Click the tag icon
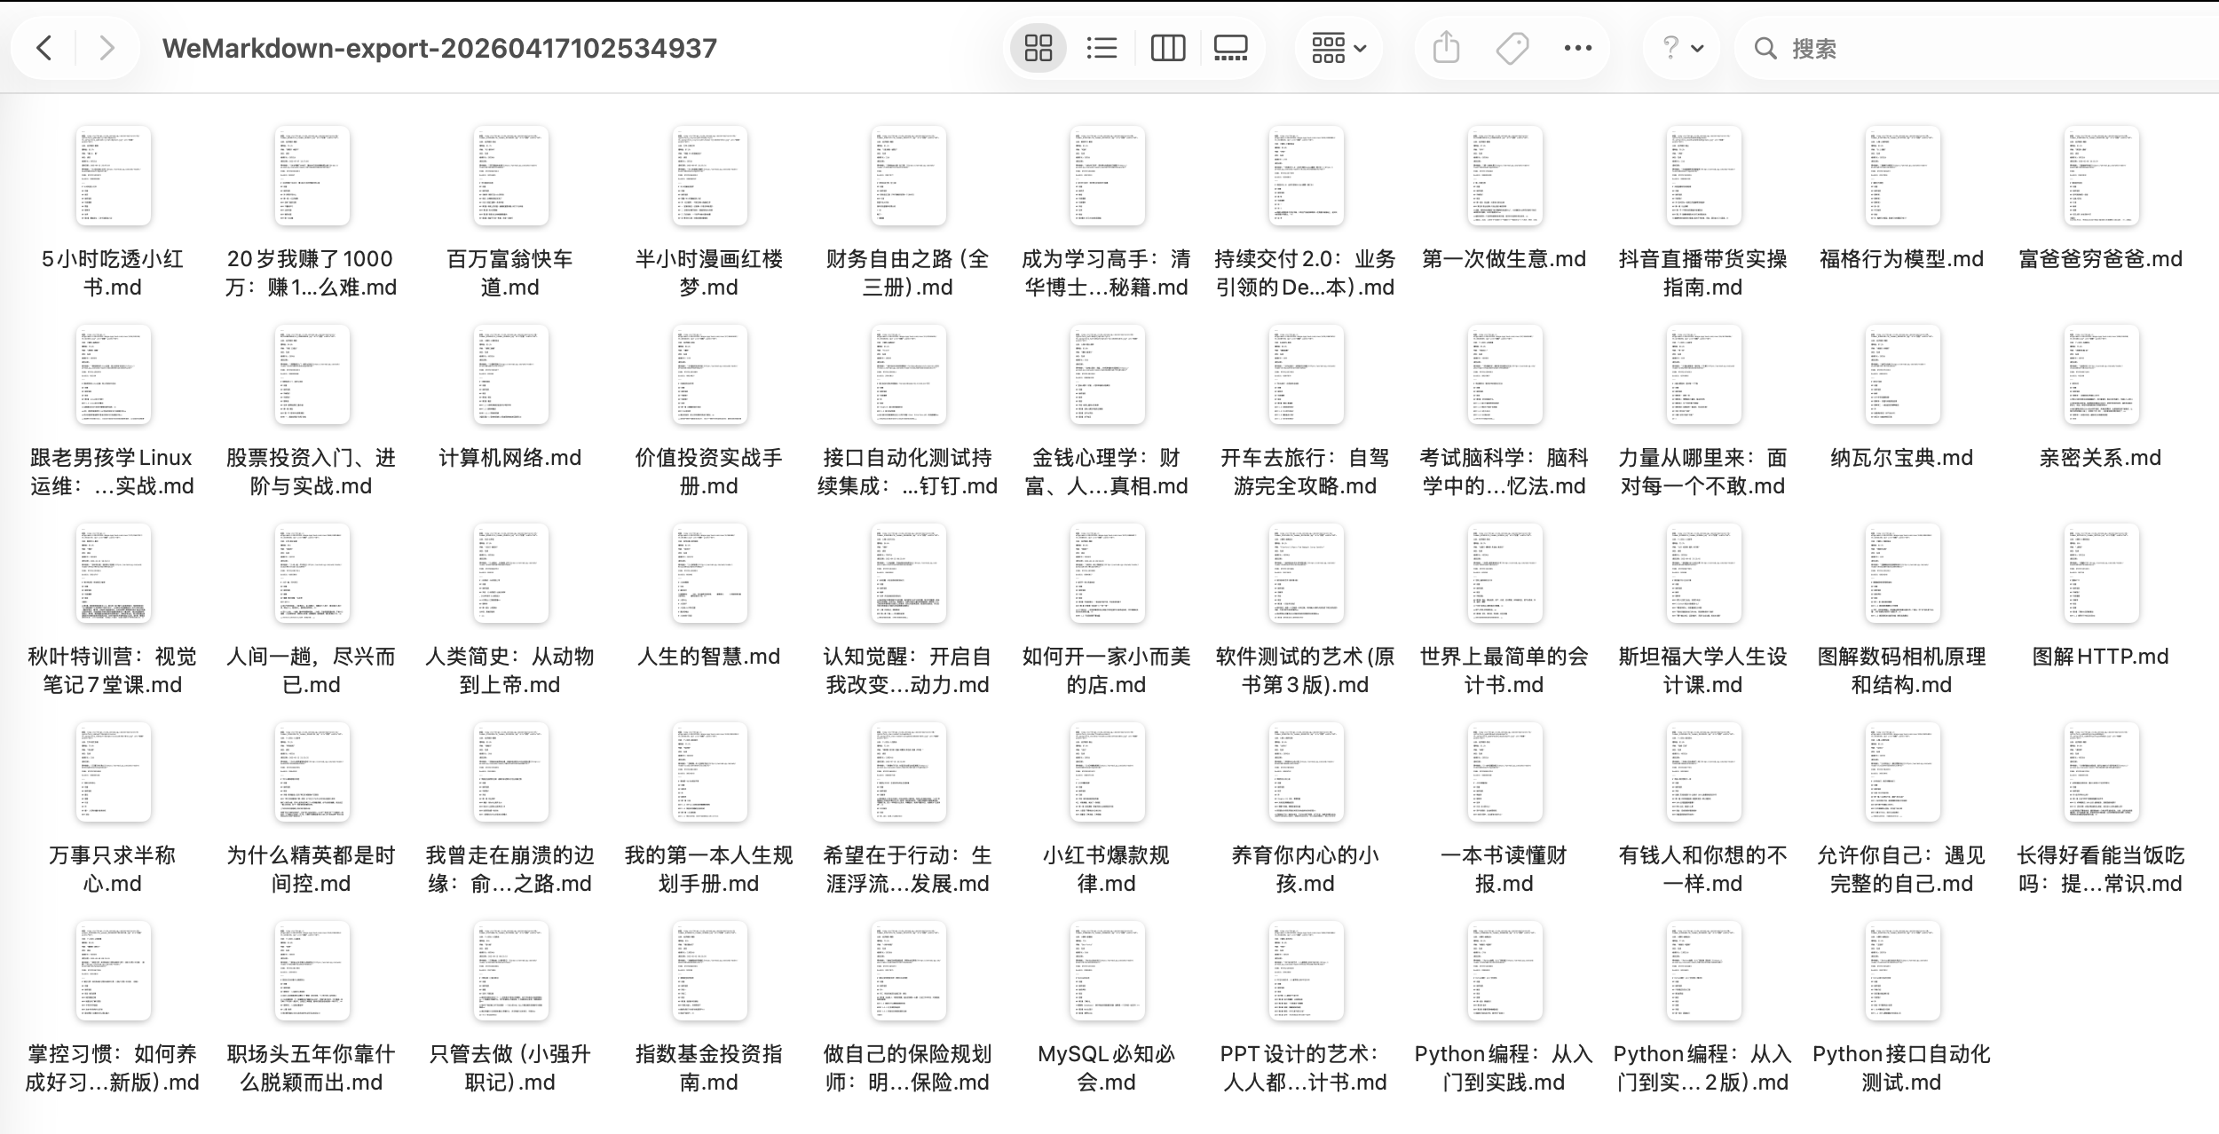The width and height of the screenshot is (2219, 1134). 1512,48
